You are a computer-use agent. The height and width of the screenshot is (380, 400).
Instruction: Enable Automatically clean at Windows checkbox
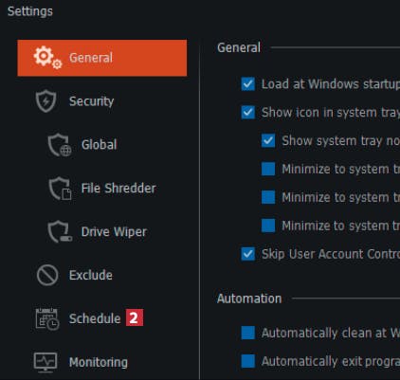pos(248,333)
